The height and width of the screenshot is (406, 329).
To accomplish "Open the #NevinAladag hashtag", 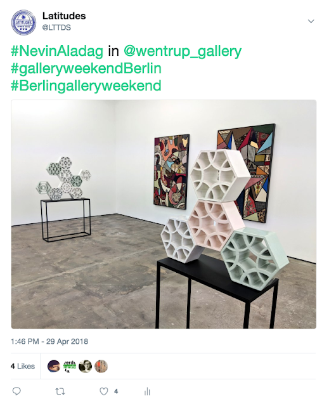I will [57, 51].
